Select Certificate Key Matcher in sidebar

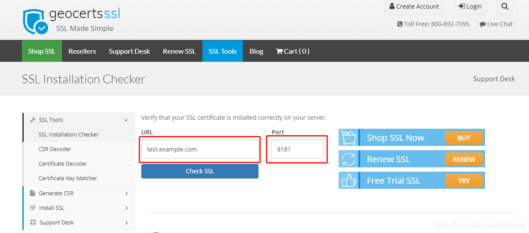pos(68,178)
